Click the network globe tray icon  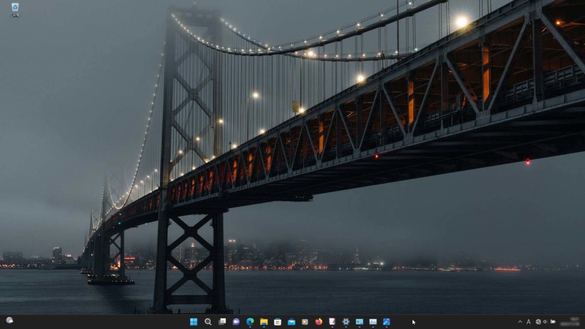(538, 322)
